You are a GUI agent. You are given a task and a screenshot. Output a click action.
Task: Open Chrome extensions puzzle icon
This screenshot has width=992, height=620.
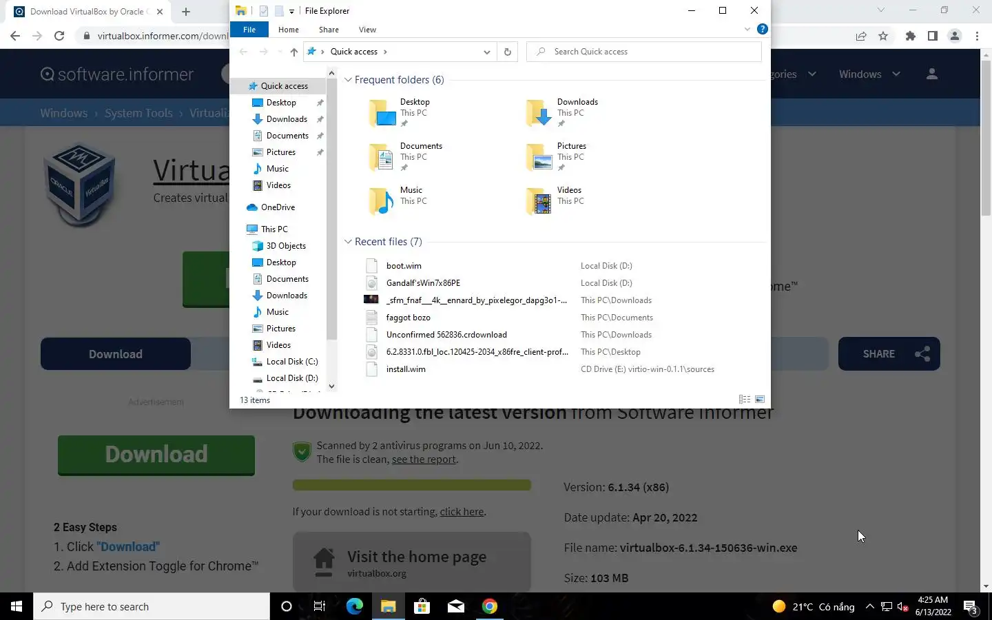tap(911, 36)
